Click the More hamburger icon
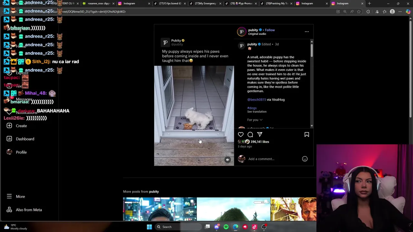 9,196
